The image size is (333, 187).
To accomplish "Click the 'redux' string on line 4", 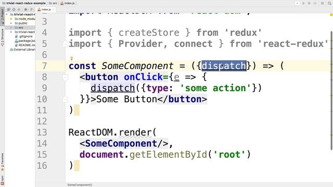I will tap(243, 33).
